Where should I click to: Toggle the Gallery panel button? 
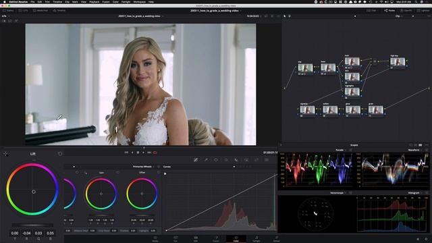(8, 11)
